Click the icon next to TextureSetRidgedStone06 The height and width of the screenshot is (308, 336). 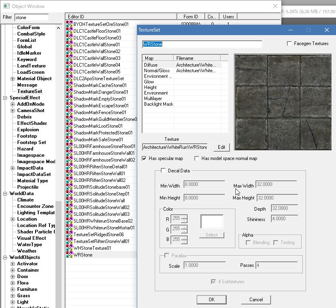coord(69,235)
